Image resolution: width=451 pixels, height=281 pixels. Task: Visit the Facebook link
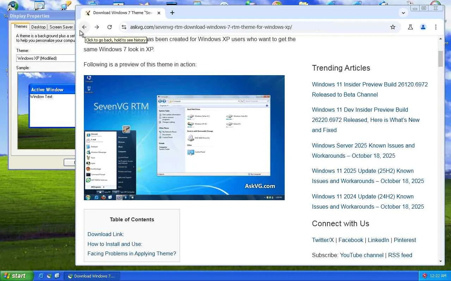[351, 240]
